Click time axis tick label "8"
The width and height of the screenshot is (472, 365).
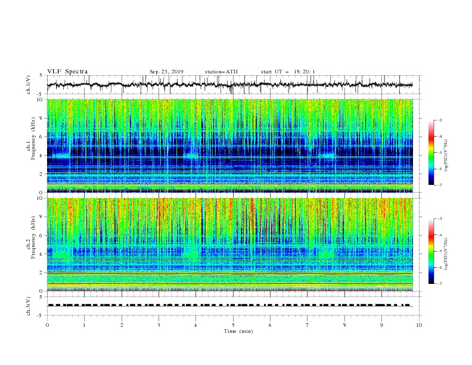pos(344,325)
